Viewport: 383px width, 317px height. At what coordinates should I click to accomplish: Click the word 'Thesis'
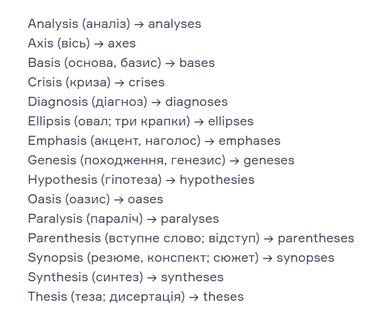47,296
